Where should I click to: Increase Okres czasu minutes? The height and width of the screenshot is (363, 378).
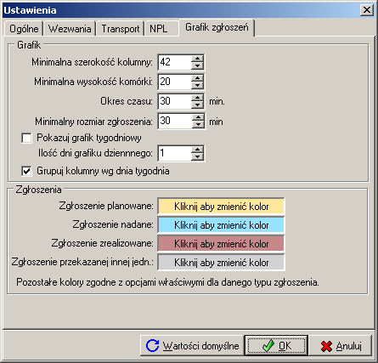tap(197, 98)
